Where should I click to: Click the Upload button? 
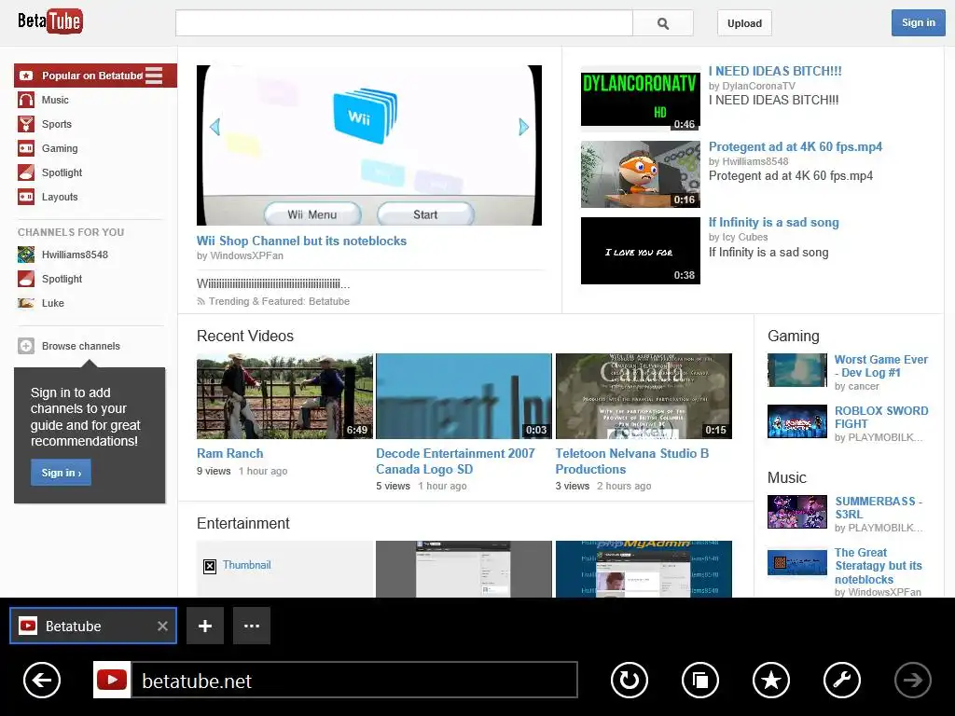[744, 23]
